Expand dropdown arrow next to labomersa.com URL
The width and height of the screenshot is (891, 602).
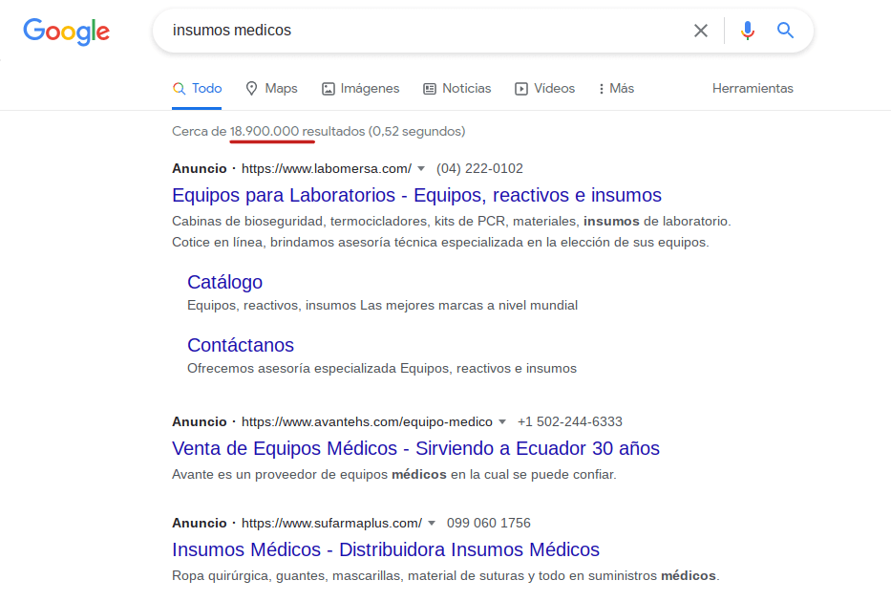pos(421,169)
